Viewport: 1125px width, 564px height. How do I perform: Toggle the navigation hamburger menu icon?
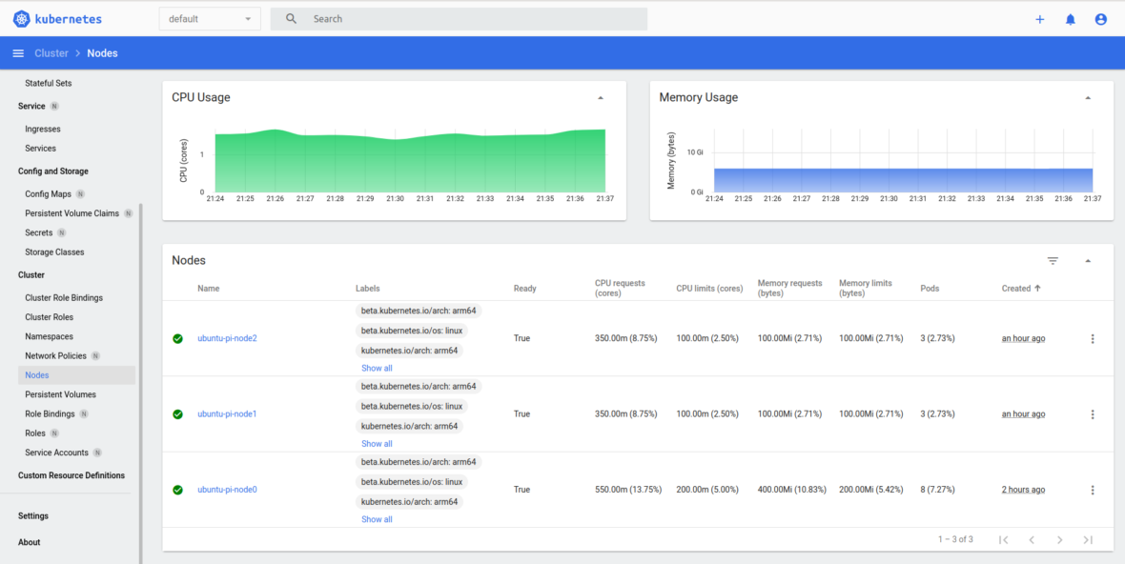click(17, 52)
